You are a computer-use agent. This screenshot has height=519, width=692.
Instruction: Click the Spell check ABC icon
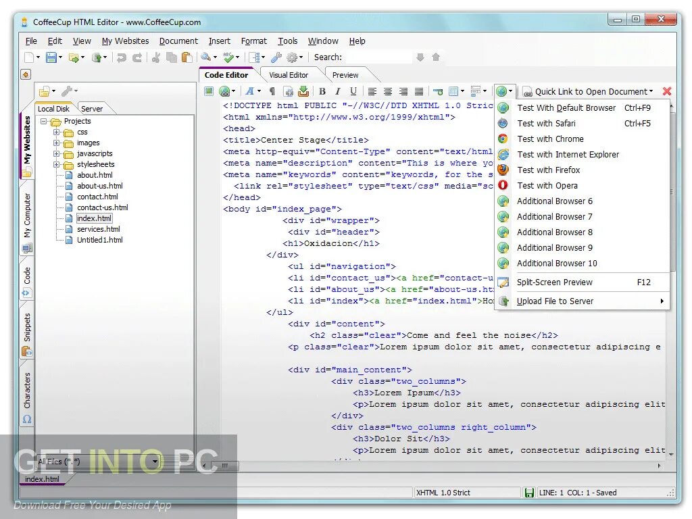pos(228,57)
